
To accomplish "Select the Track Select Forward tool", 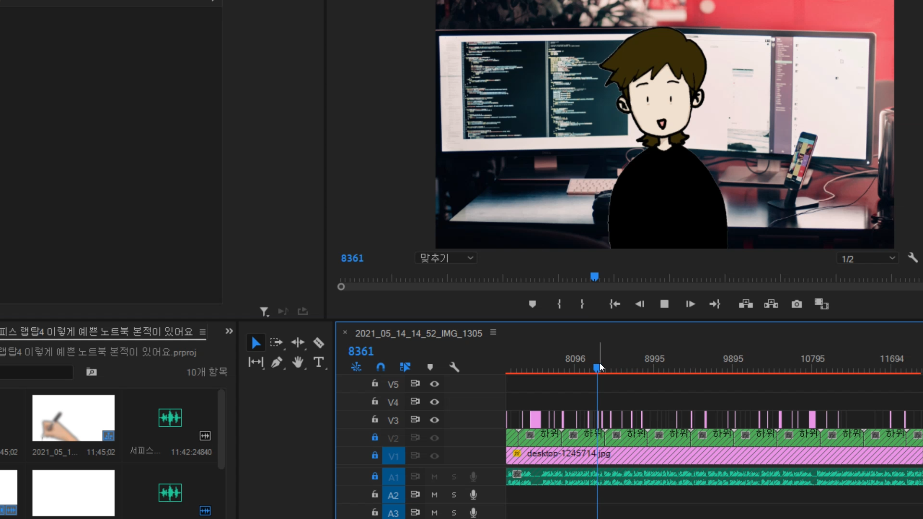I will click(x=276, y=343).
